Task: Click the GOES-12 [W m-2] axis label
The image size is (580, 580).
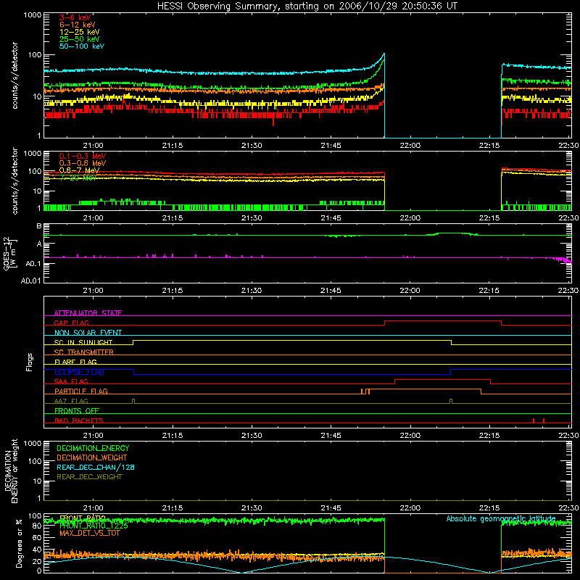Action: [9, 253]
